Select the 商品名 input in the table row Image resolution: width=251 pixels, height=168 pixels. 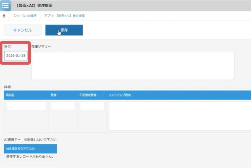(x=26, y=107)
